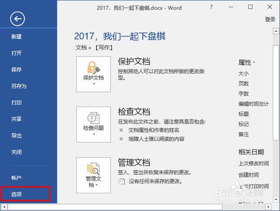
Task: Click the vertical scrollbar thumb
Action: click(x=276, y=93)
